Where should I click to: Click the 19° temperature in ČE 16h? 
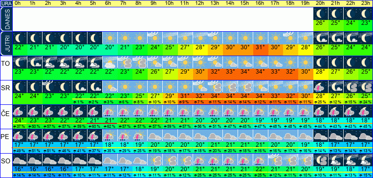260,120
